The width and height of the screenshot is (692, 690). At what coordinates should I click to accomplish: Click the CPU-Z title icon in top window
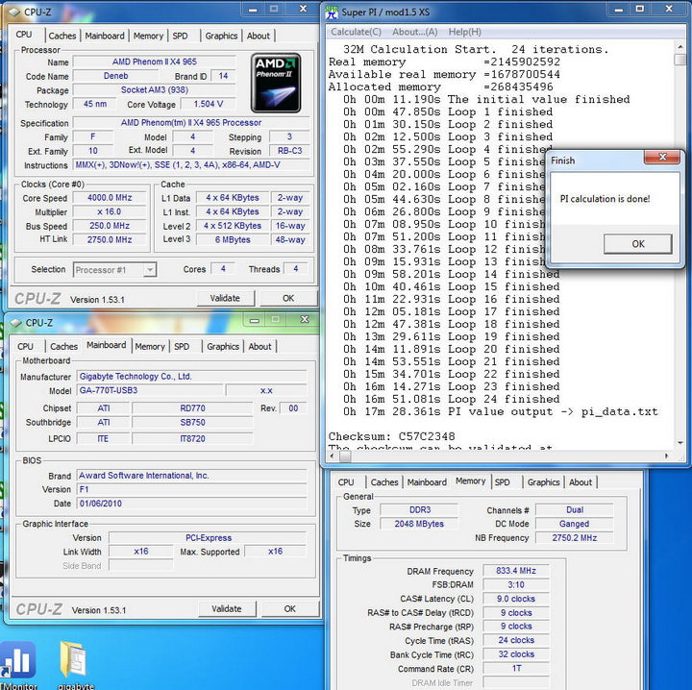(x=15, y=12)
